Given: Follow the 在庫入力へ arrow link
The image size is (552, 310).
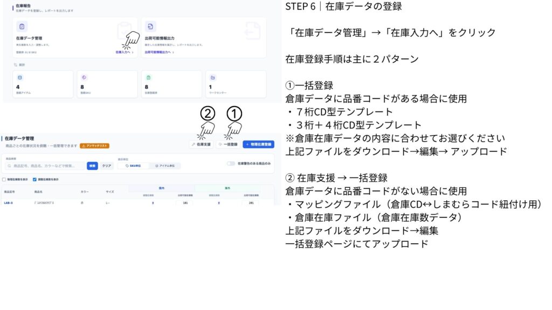Looking at the screenshot, I should point(123,53).
